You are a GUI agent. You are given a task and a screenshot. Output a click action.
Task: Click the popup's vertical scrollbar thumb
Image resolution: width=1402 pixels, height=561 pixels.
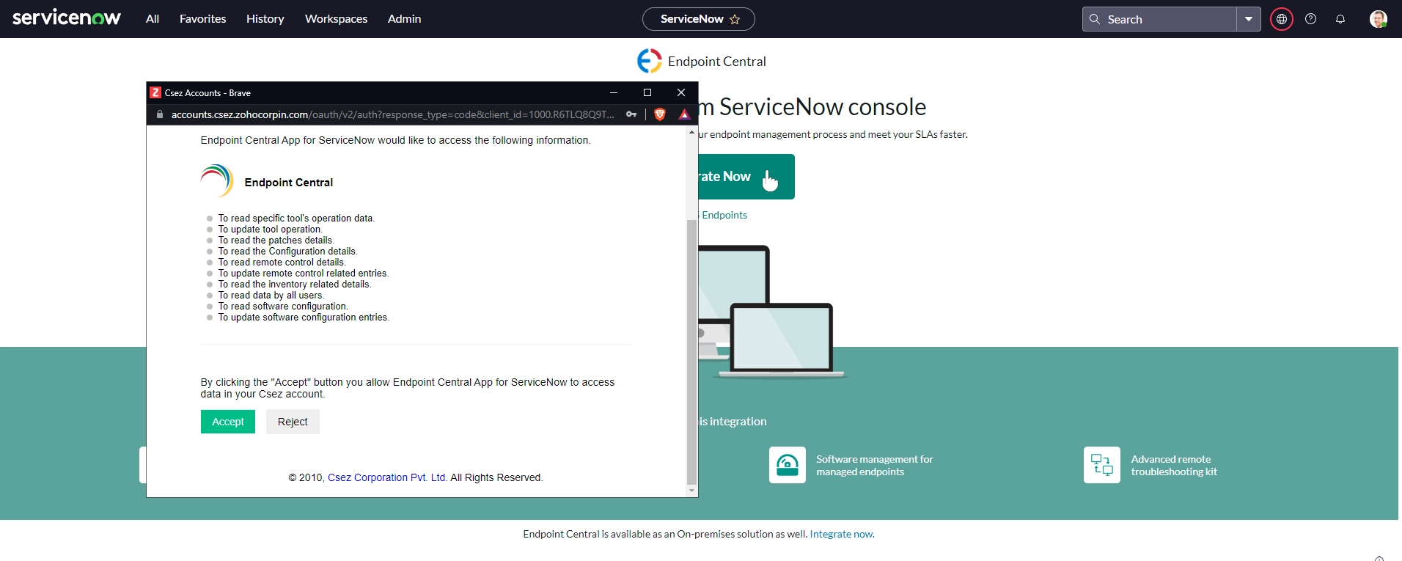[691, 352]
